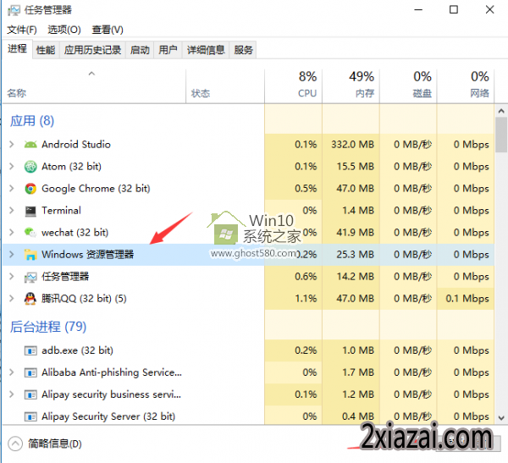Click the 0.5% CPU value for Chrome
Screen dimensions: 508x463
point(306,189)
